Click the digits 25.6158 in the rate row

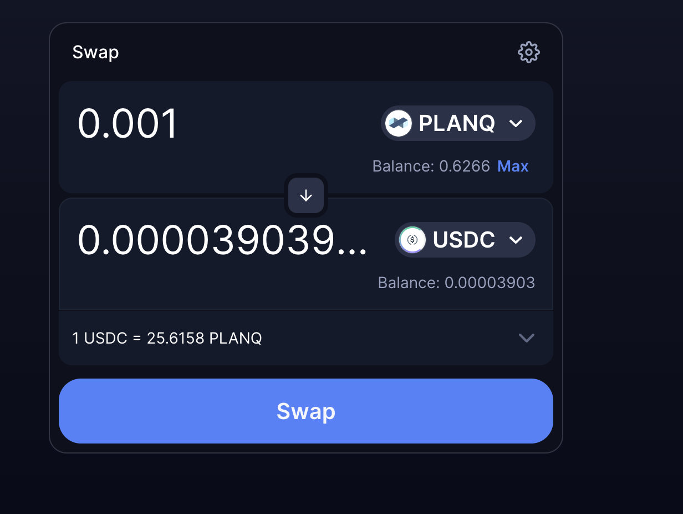coord(176,337)
